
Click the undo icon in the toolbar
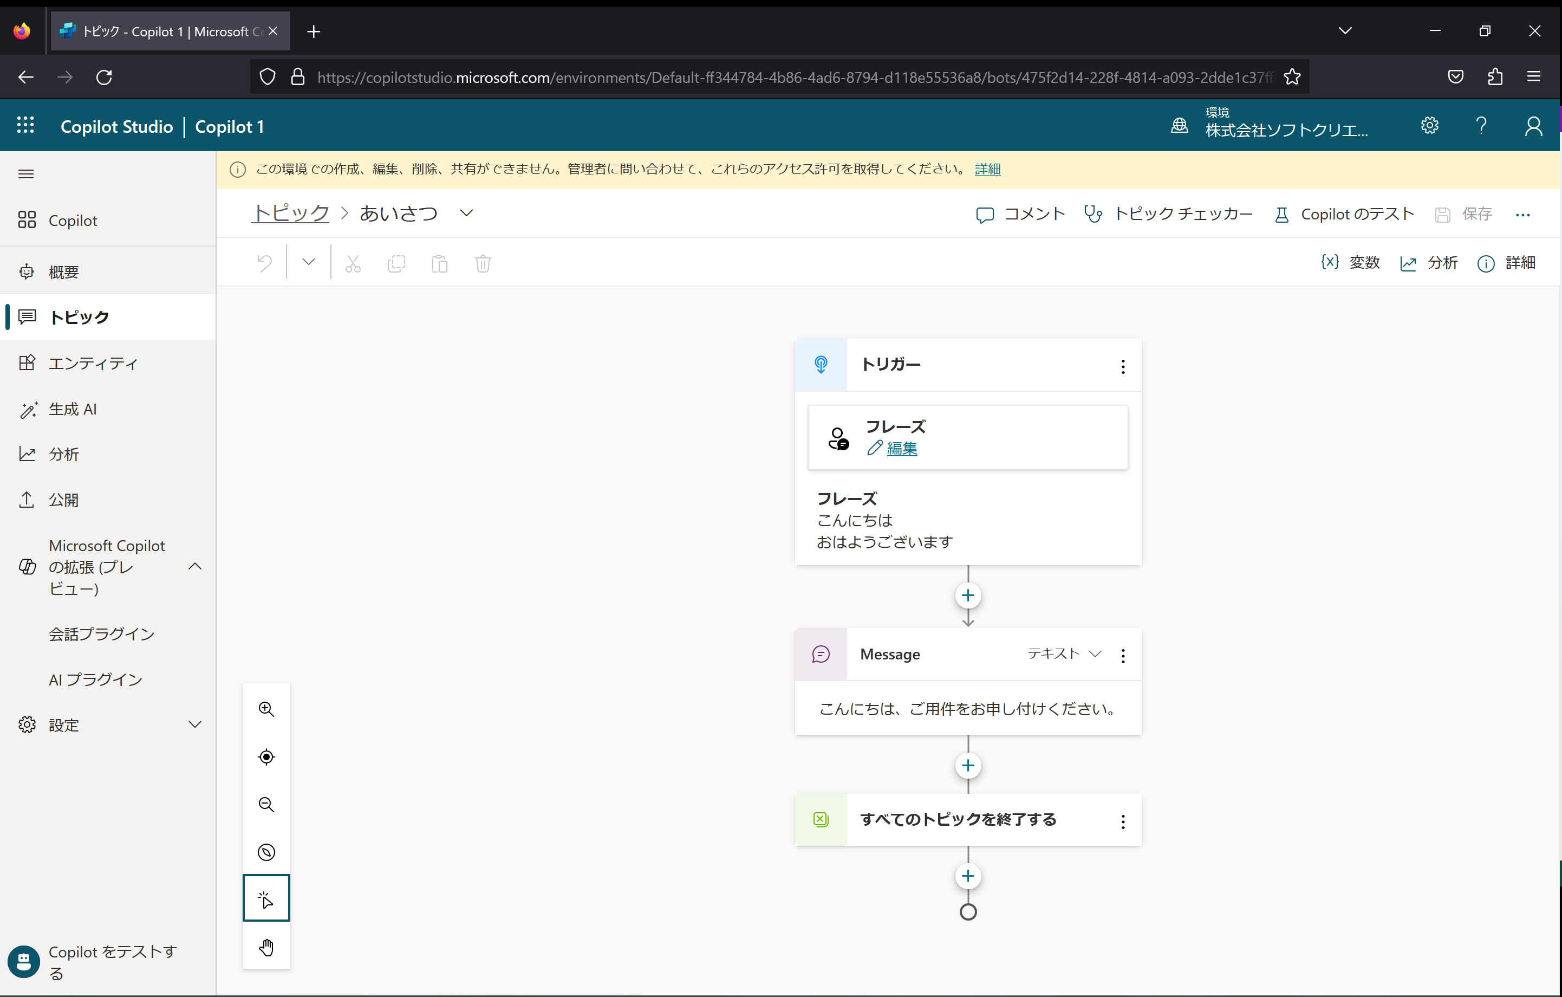pyautogui.click(x=264, y=263)
